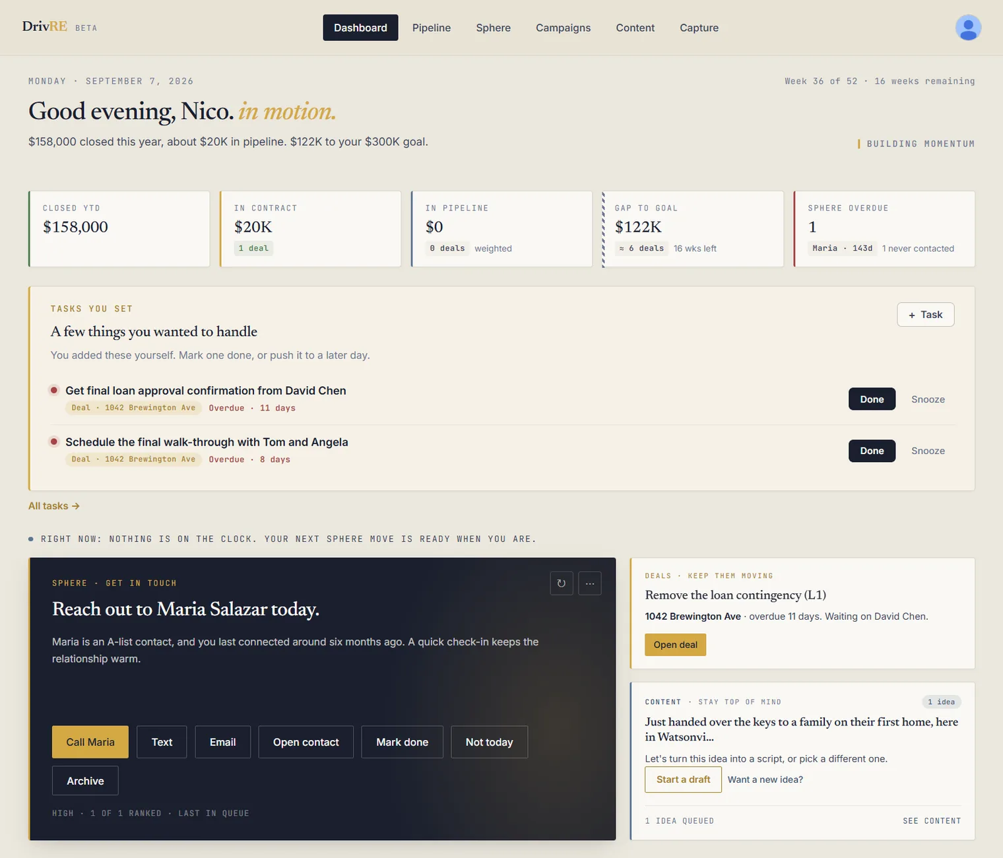The width and height of the screenshot is (1003, 858).
Task: Open the SEE CONTENT link
Action: point(932,821)
